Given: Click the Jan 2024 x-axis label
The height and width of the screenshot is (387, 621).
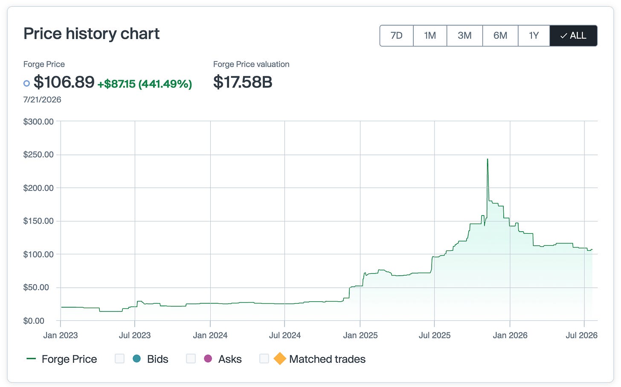Looking at the screenshot, I should tap(210, 335).
